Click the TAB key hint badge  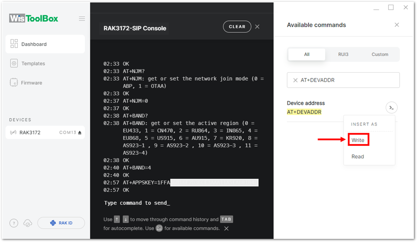[x=226, y=219]
